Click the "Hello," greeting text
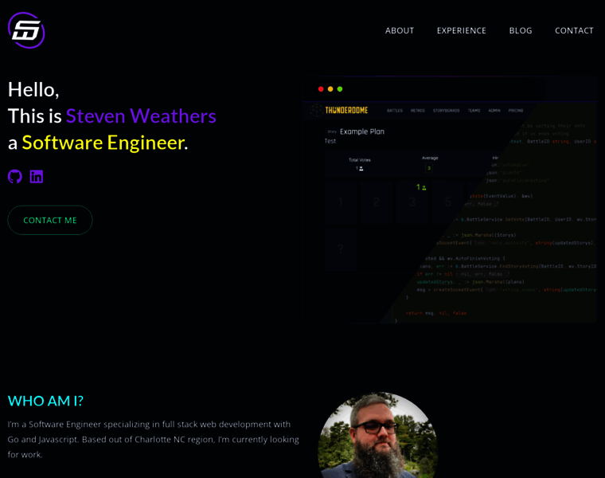Viewport: 605px width, 478px height. pos(33,89)
